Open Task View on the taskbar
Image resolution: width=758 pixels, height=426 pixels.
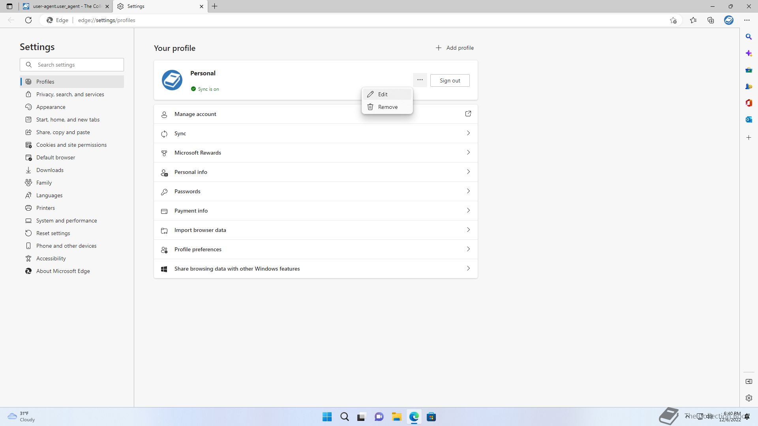pyautogui.click(x=361, y=417)
